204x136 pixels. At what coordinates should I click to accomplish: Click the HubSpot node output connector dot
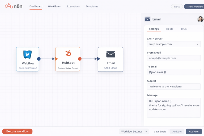pyautogui.click(x=80, y=59)
